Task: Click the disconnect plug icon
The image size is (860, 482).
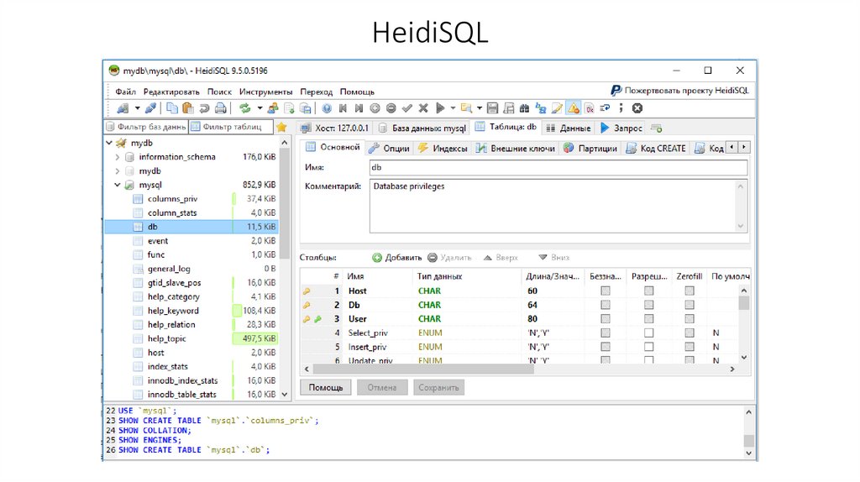Action: (151, 108)
